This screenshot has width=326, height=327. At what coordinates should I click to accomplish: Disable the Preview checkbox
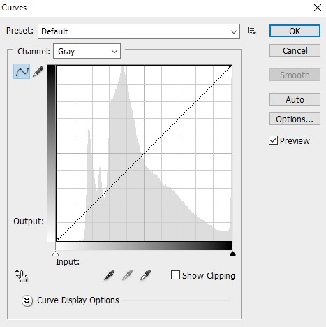click(273, 140)
